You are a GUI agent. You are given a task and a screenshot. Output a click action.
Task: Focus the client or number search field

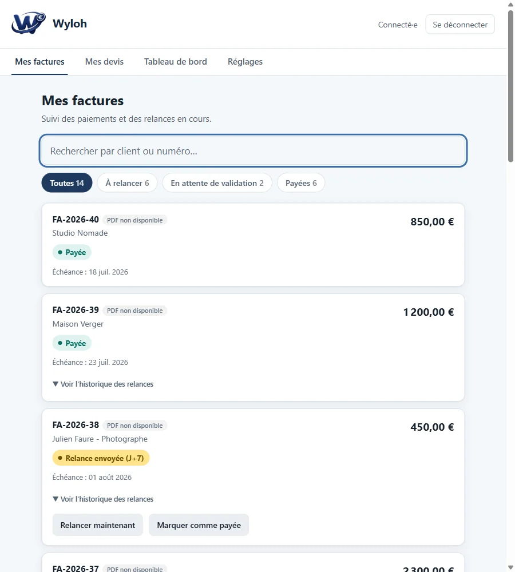tap(253, 150)
